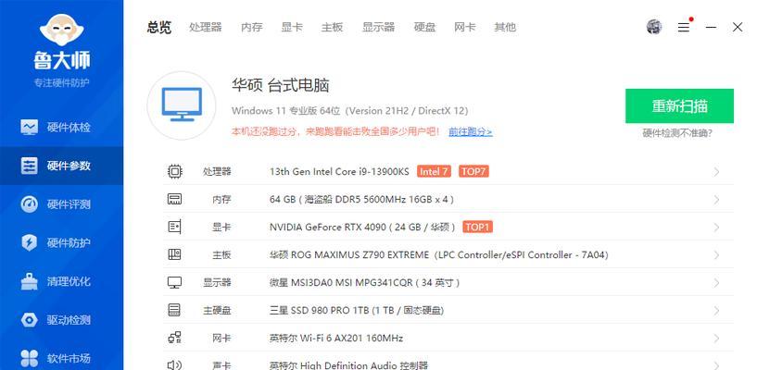The image size is (757, 370).
Task: Click the NVIDIA GeForce RTX 4090 text
Action: (x=362, y=227)
